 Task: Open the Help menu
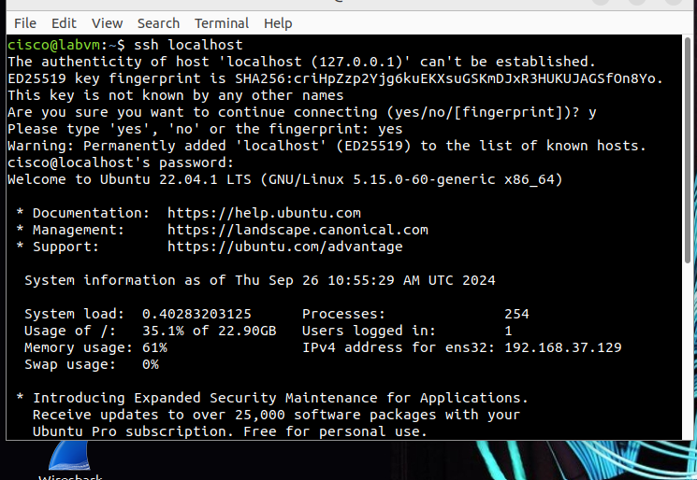(x=278, y=23)
